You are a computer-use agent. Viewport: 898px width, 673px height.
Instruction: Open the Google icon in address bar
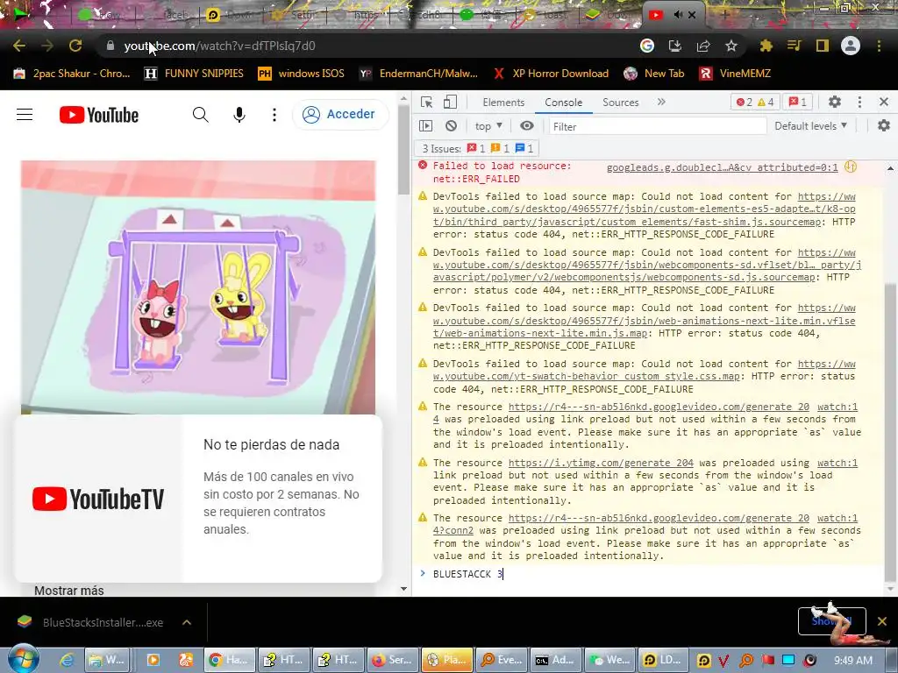click(647, 46)
